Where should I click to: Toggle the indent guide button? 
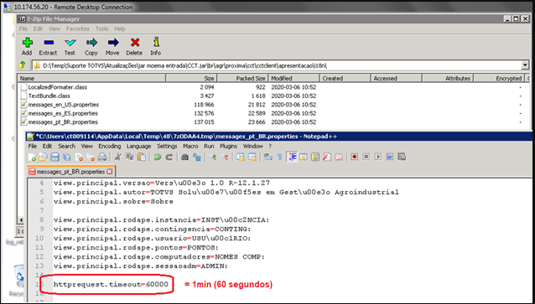pyautogui.click(x=292, y=157)
